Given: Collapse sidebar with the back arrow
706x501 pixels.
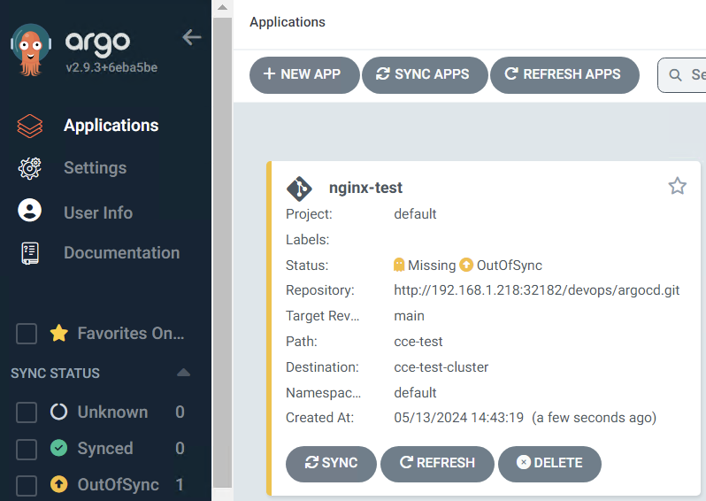Looking at the screenshot, I should click(191, 37).
